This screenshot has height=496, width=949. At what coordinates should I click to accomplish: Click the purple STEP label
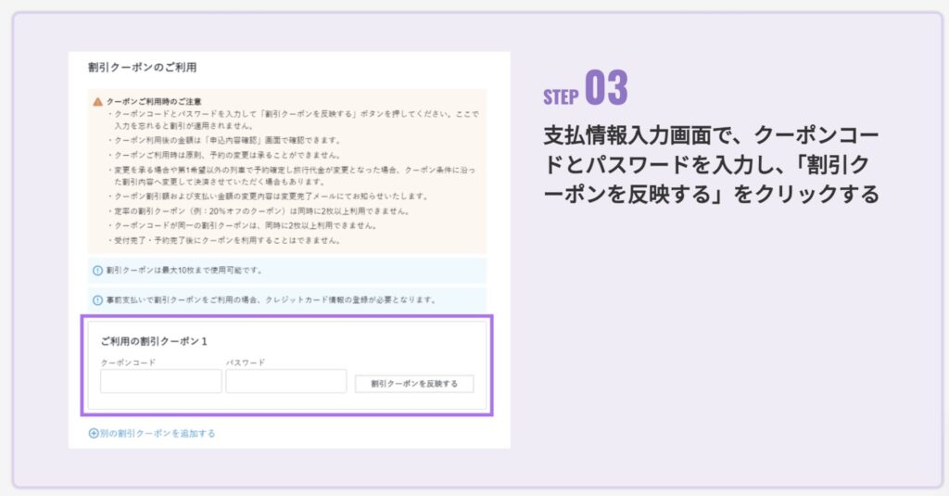tap(562, 96)
